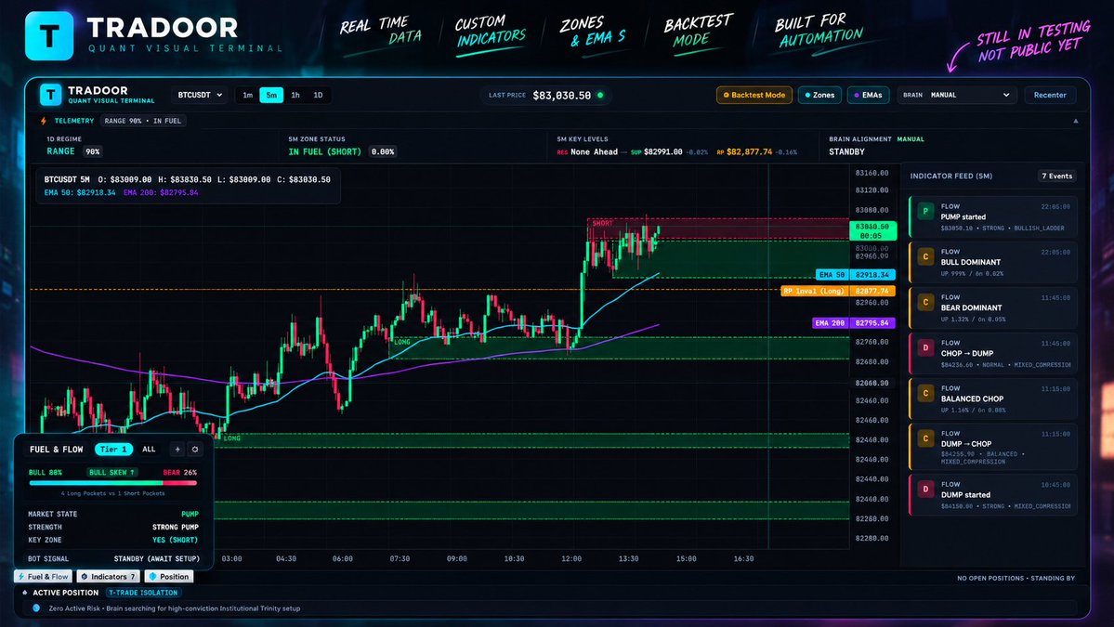Viewport: 1114px width, 627px height.
Task: Click NO OPEN POSITIONS • STANDING BY status
Action: pyautogui.click(x=1016, y=578)
